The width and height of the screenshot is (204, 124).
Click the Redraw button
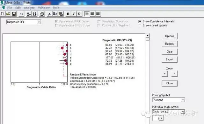[x=170, y=44]
